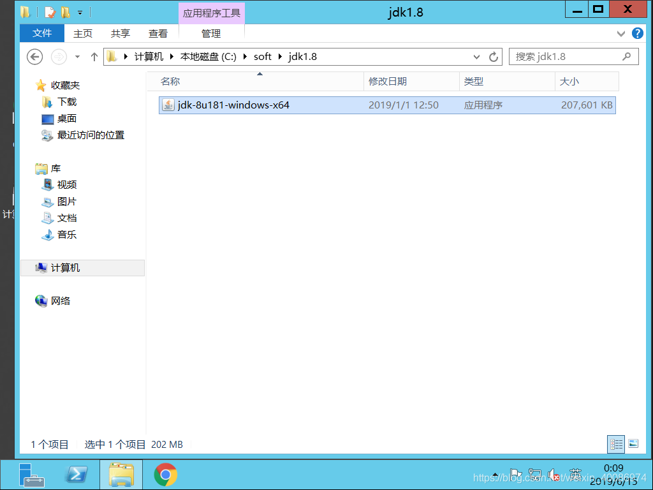Launch Windows PowerShell from the taskbar
Screen dimensions: 653x490
pos(77,475)
